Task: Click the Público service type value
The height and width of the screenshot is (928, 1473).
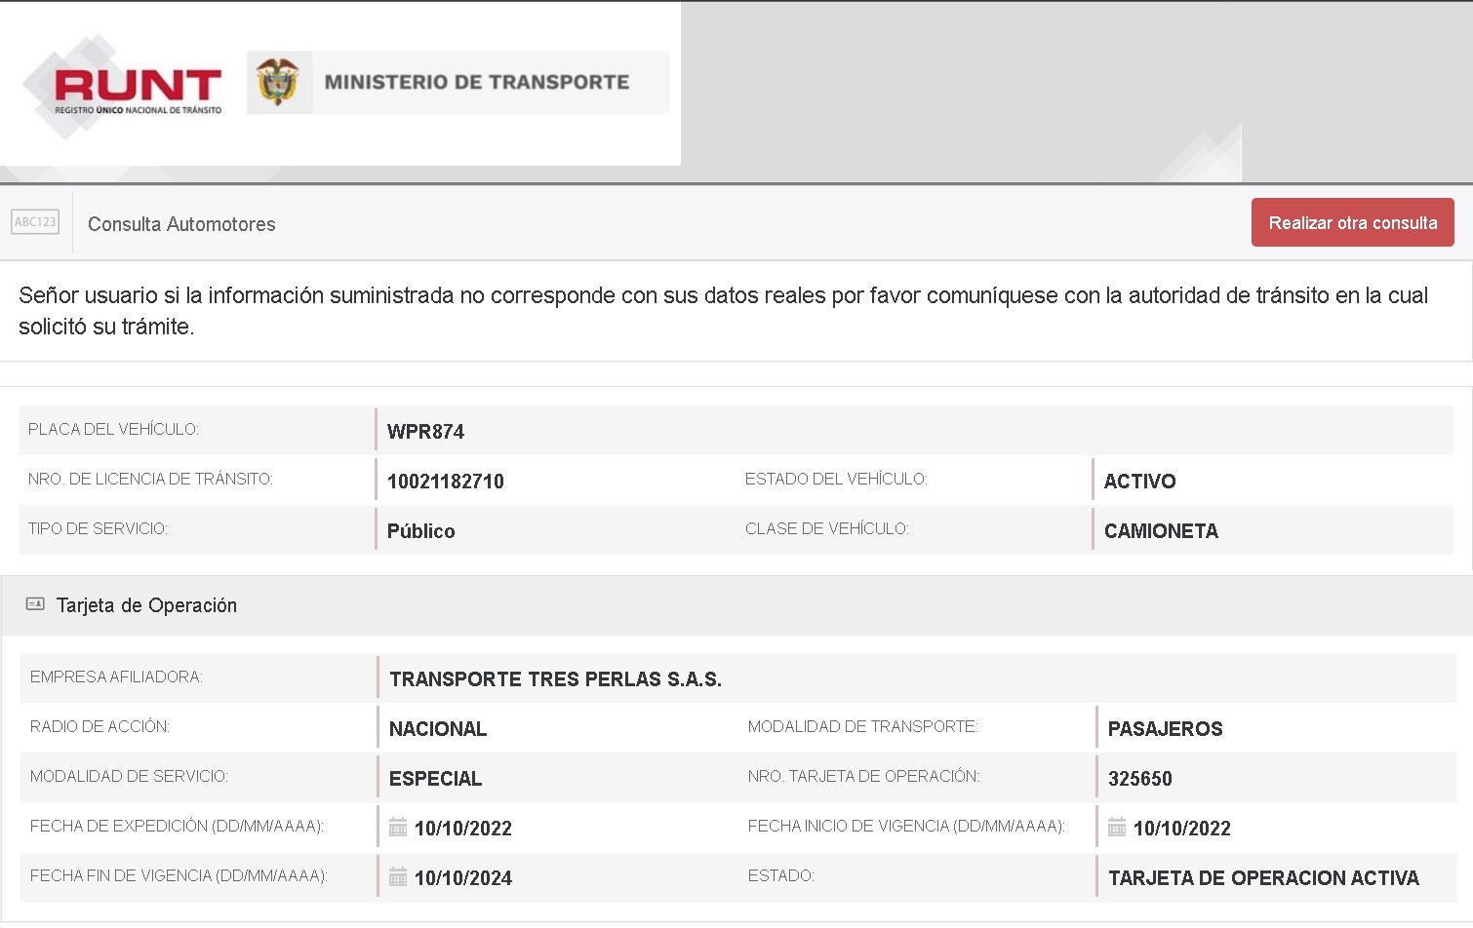Action: 420,531
